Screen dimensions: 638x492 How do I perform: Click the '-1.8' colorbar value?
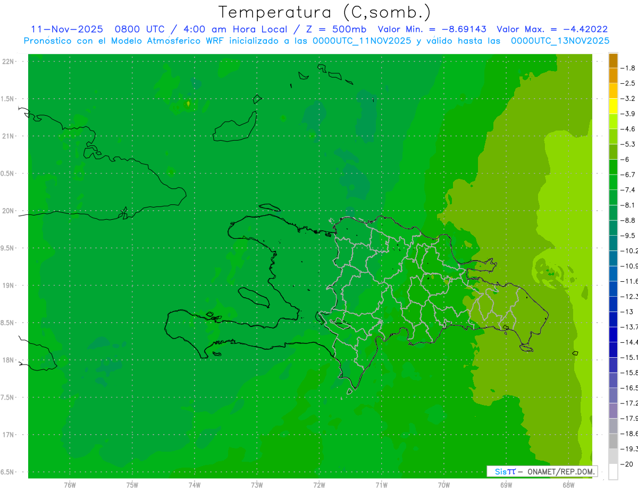click(x=628, y=68)
